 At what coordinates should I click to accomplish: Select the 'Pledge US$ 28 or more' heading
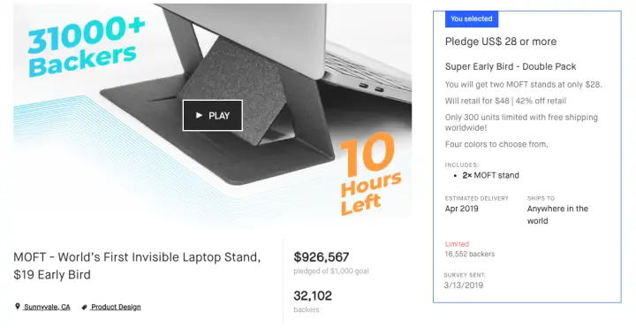[x=501, y=42]
